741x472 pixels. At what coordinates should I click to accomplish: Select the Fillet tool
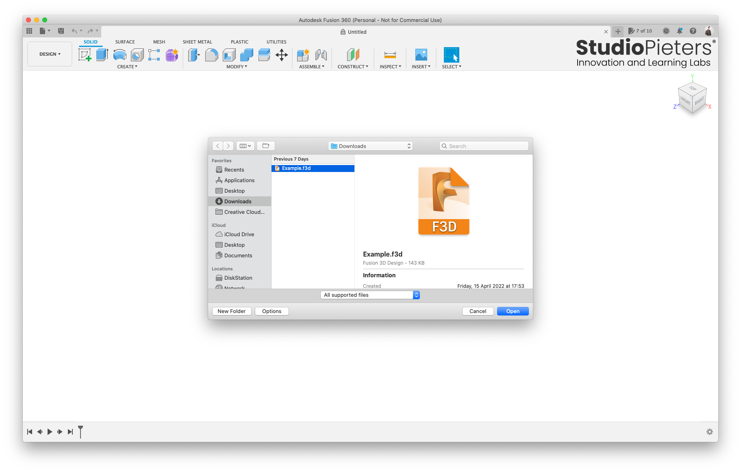211,55
